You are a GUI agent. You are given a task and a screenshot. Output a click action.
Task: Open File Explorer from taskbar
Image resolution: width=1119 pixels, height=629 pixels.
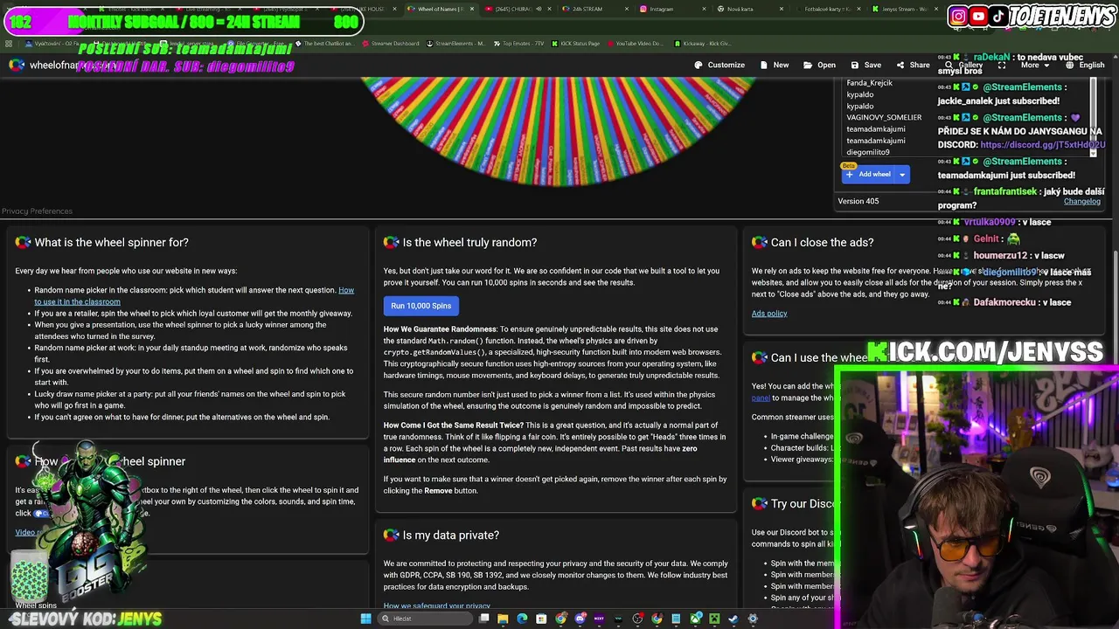pyautogui.click(x=503, y=619)
